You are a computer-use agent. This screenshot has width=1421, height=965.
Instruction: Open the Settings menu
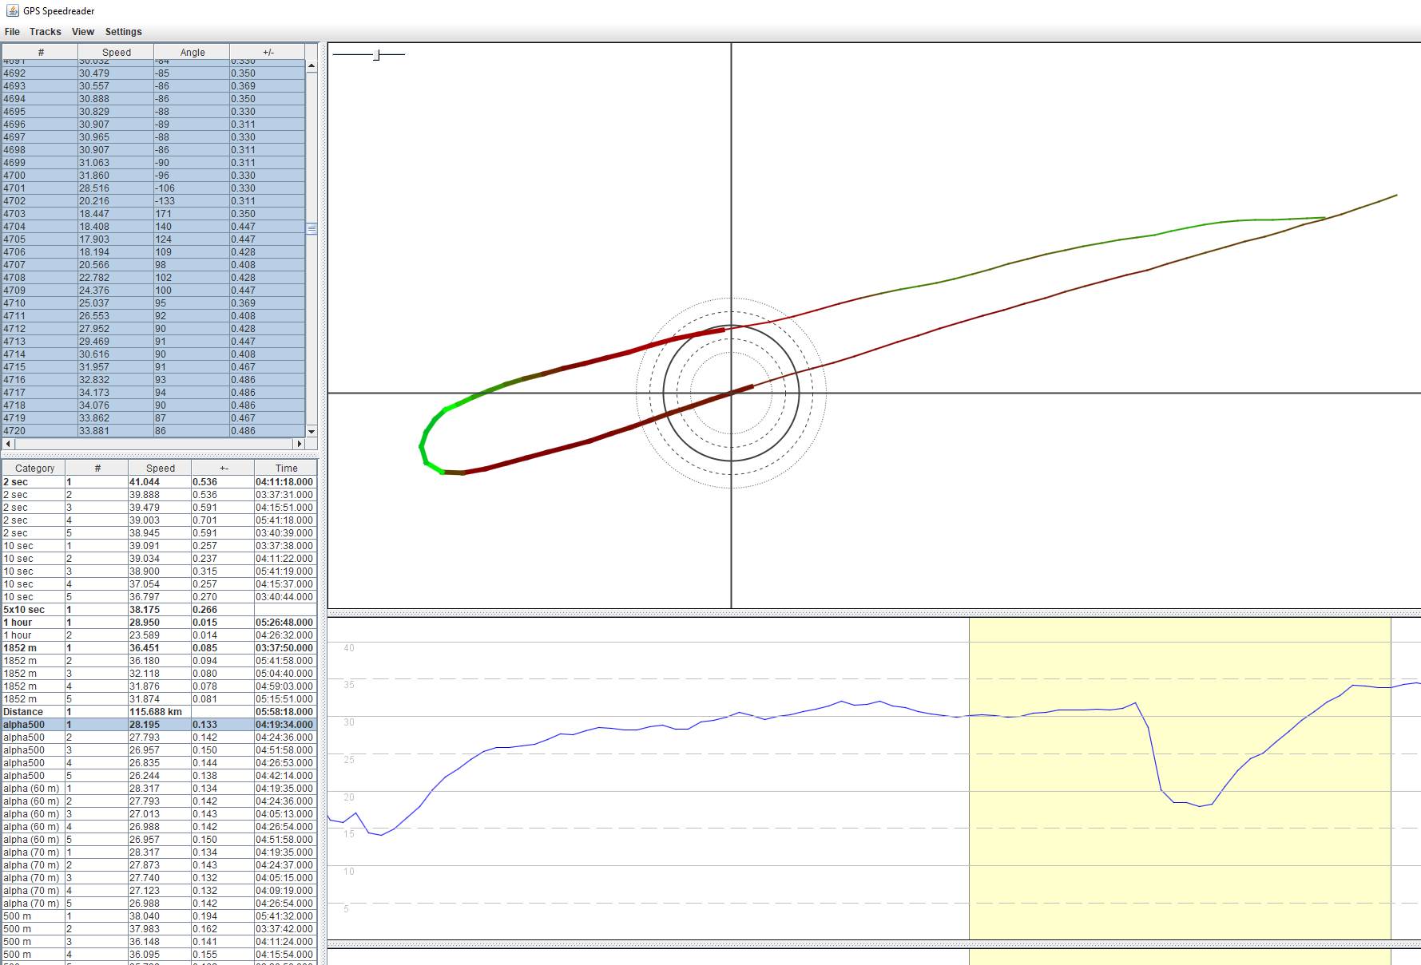point(123,32)
